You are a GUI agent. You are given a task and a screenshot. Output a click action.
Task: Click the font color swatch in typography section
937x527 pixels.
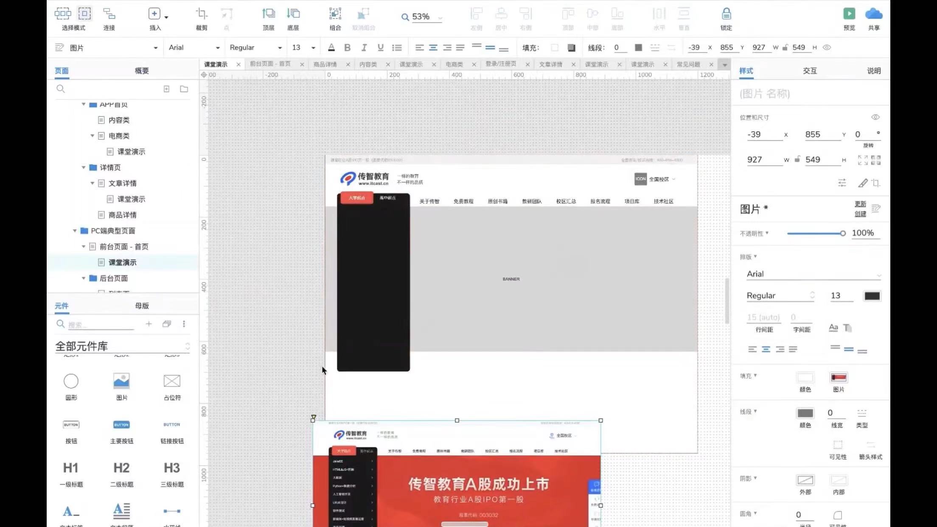872,296
